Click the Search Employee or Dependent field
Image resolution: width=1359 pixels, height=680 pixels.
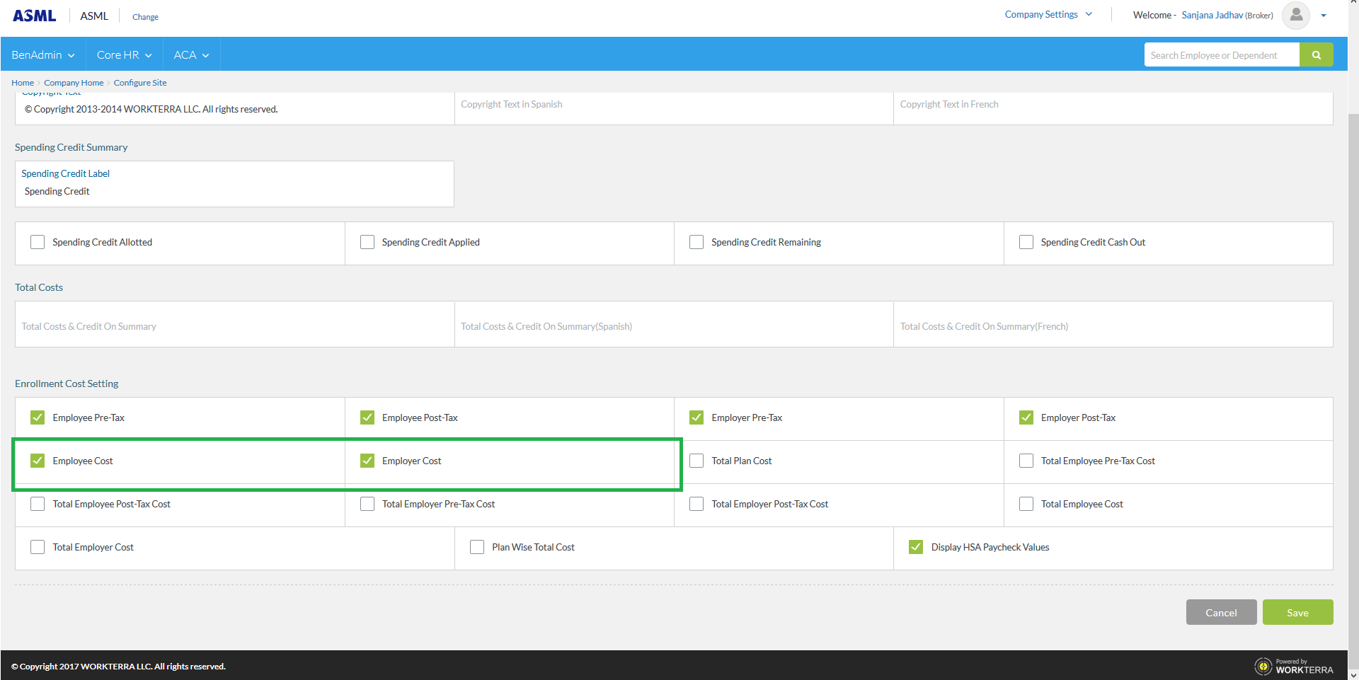click(x=1221, y=55)
